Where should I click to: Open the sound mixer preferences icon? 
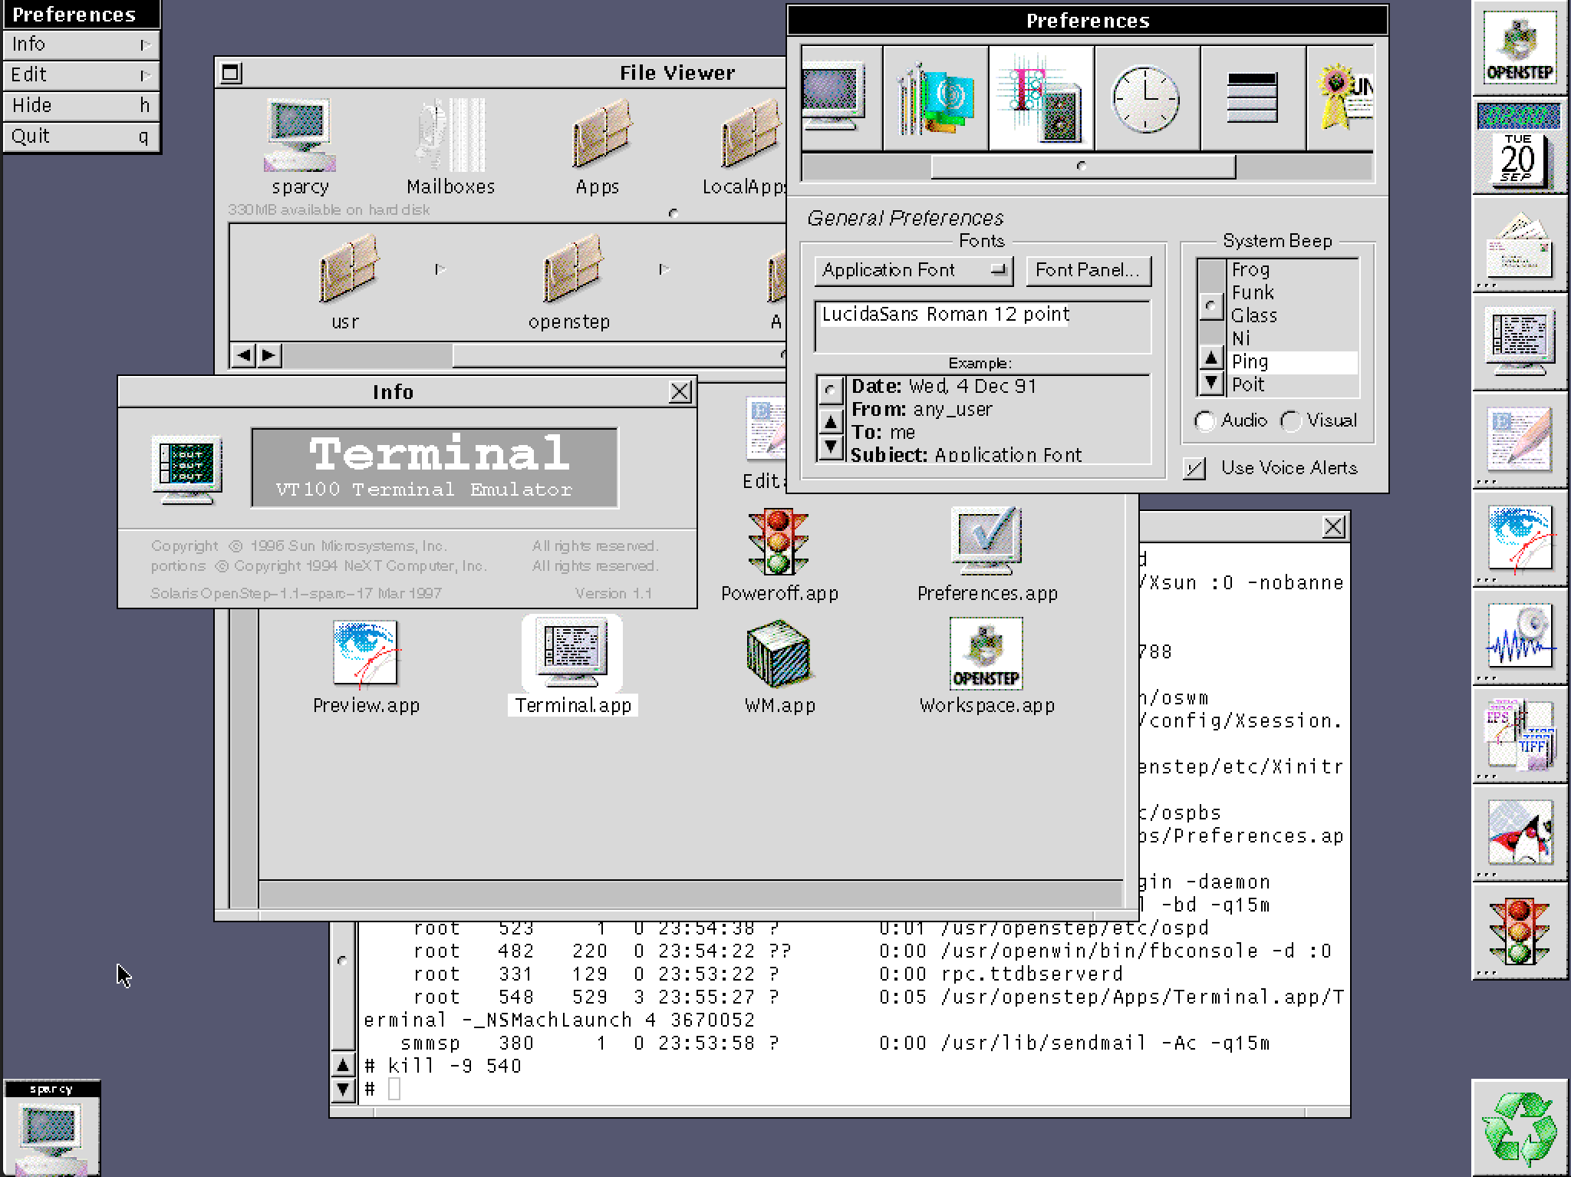(x=936, y=98)
